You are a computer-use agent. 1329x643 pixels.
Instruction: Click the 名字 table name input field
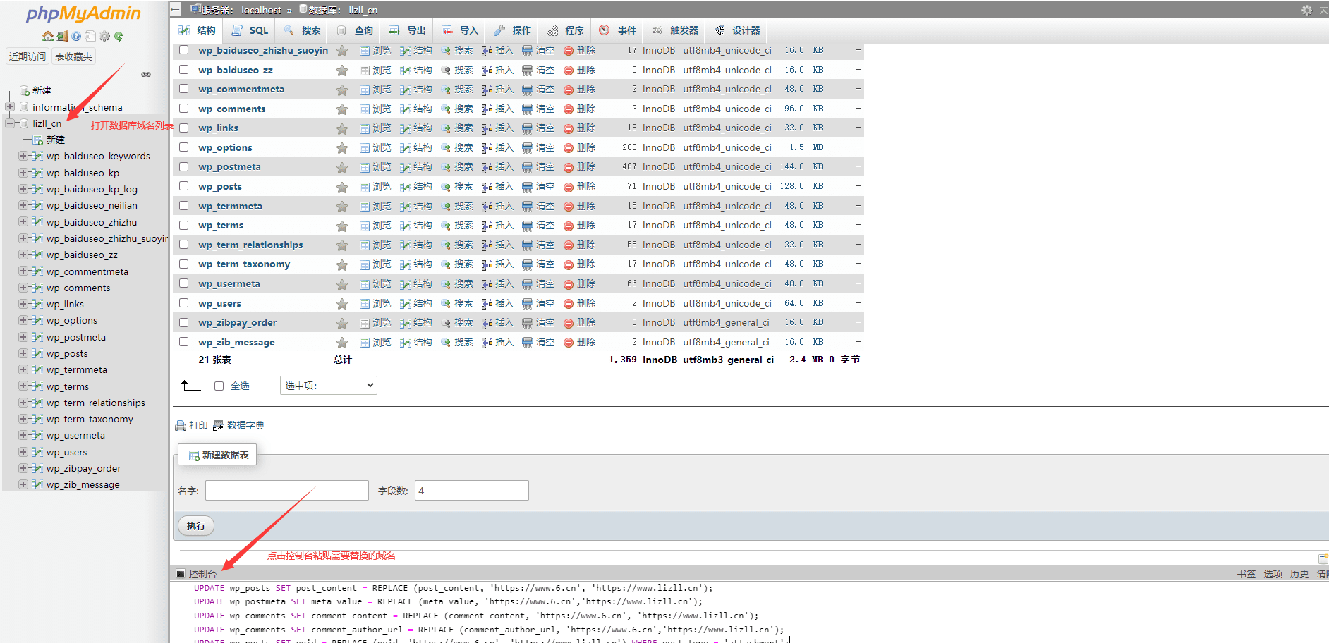click(287, 490)
